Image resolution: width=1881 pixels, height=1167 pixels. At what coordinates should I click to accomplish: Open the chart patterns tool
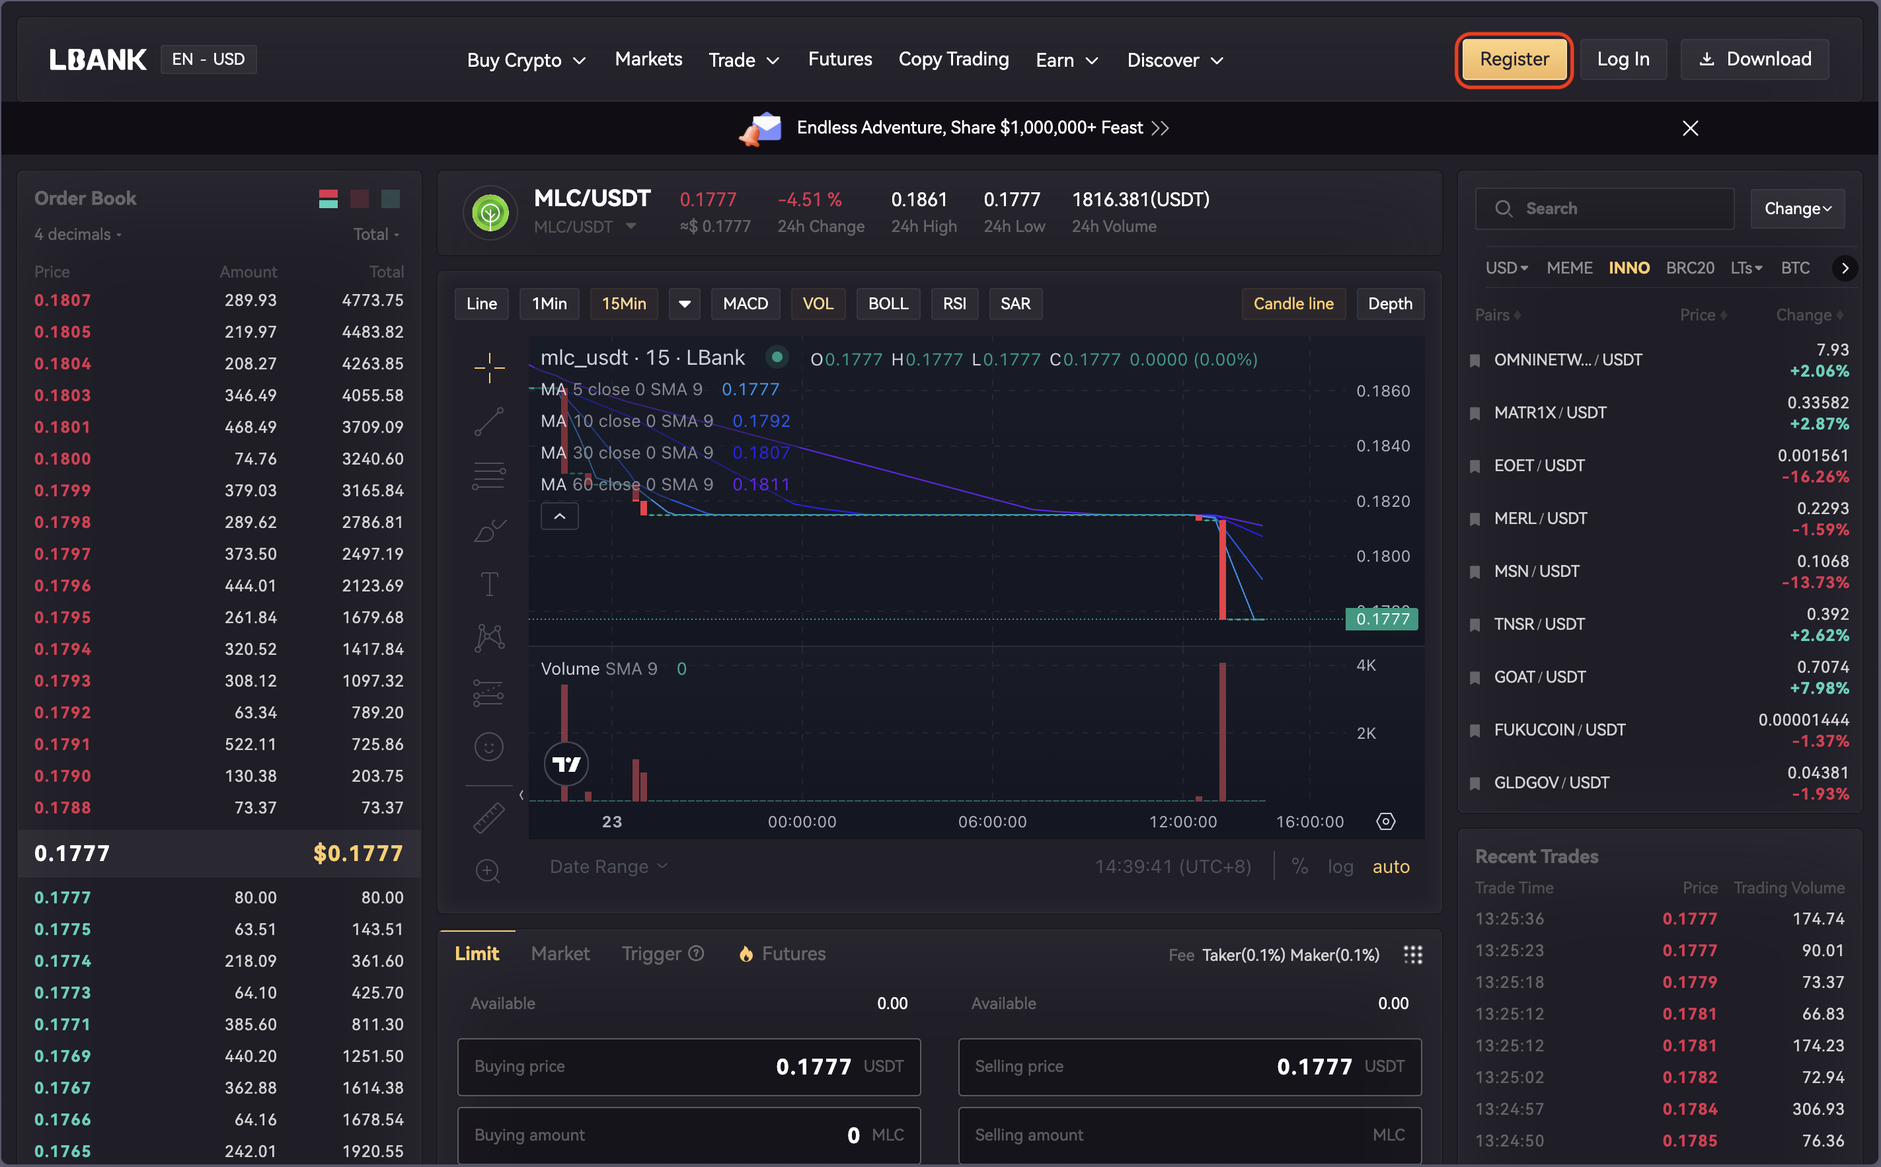(489, 638)
